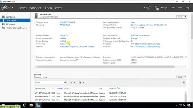Sort events by Log column
The image size is (193, 108).
click(101, 88)
